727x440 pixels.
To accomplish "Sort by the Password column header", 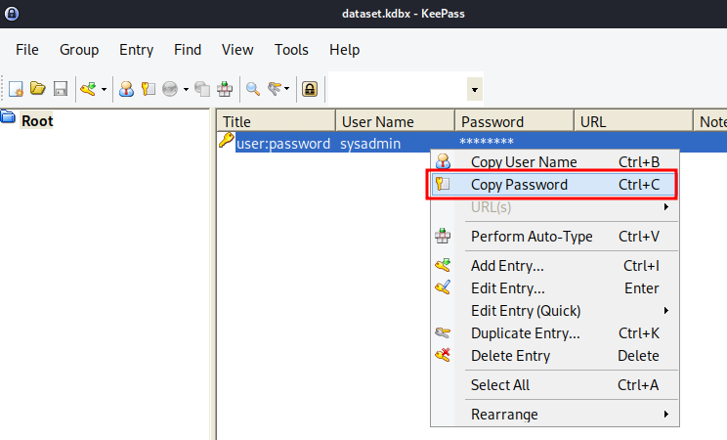I will [x=514, y=121].
